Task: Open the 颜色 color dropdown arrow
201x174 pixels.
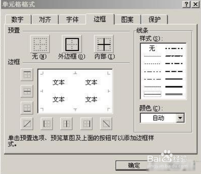Action: point(180,118)
